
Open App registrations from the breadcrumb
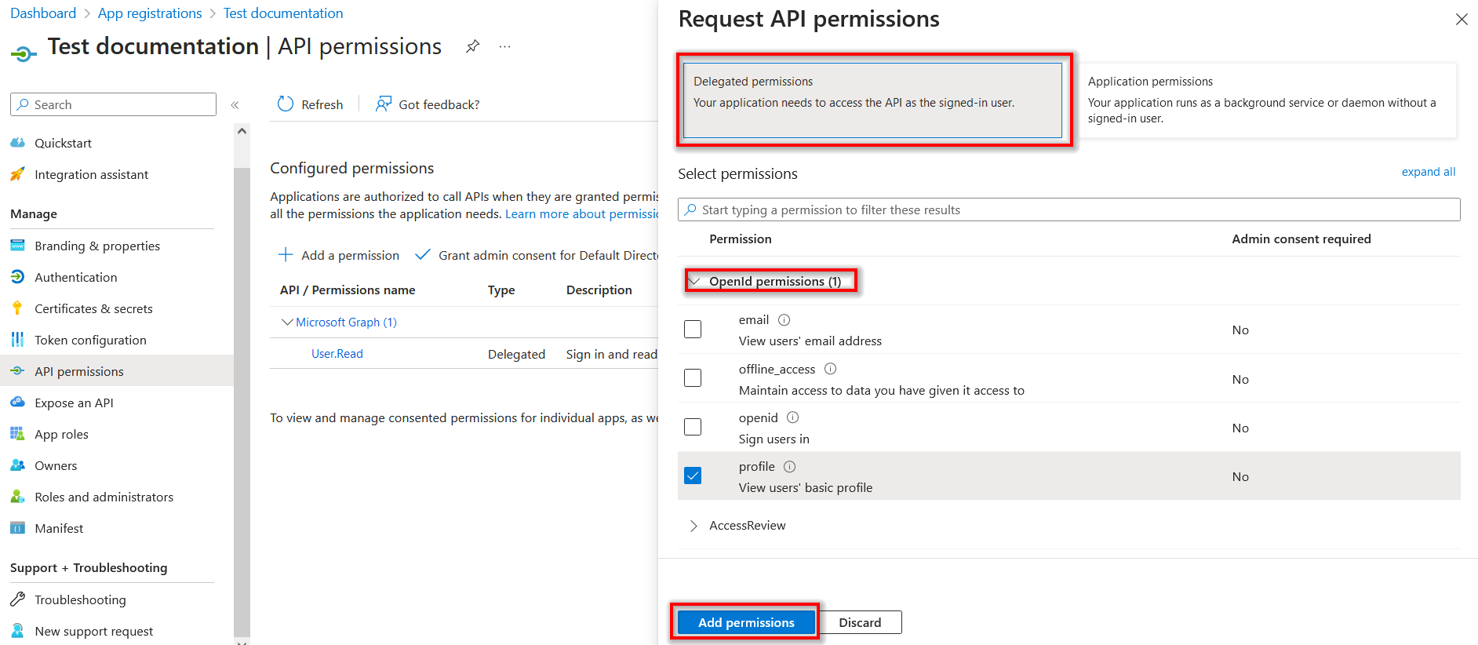click(149, 13)
